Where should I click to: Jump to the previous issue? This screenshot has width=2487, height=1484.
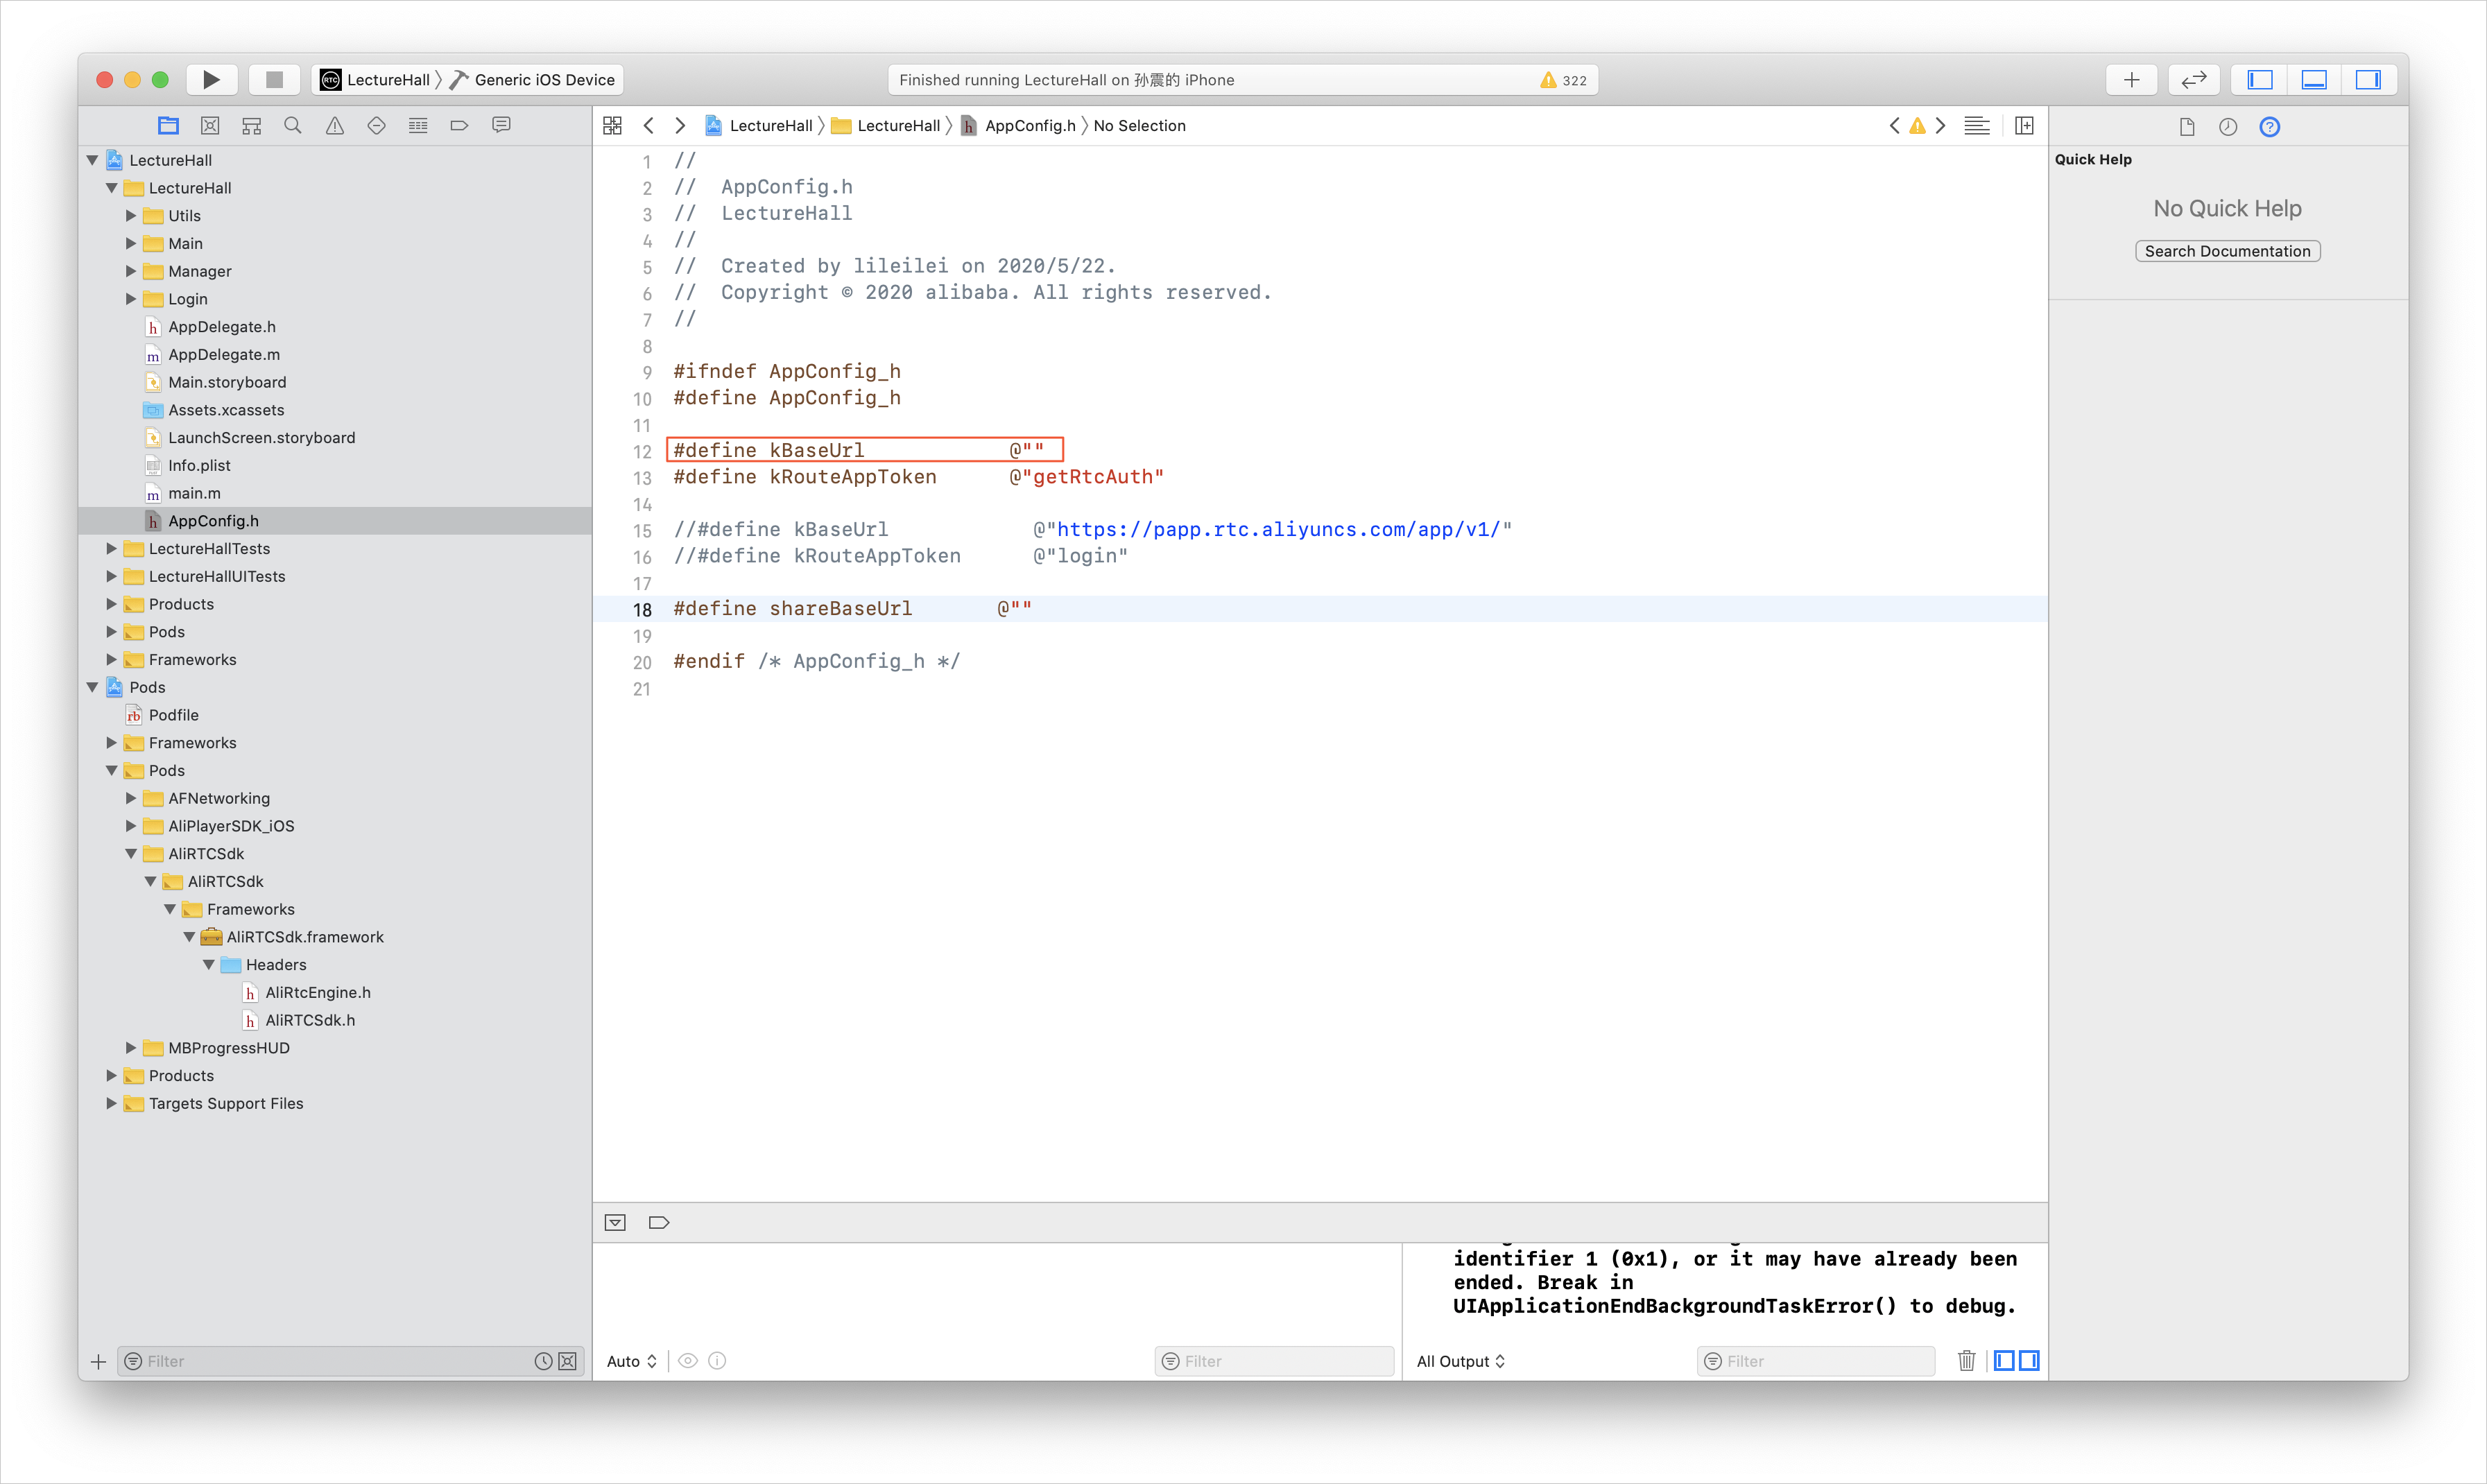[x=1894, y=125]
